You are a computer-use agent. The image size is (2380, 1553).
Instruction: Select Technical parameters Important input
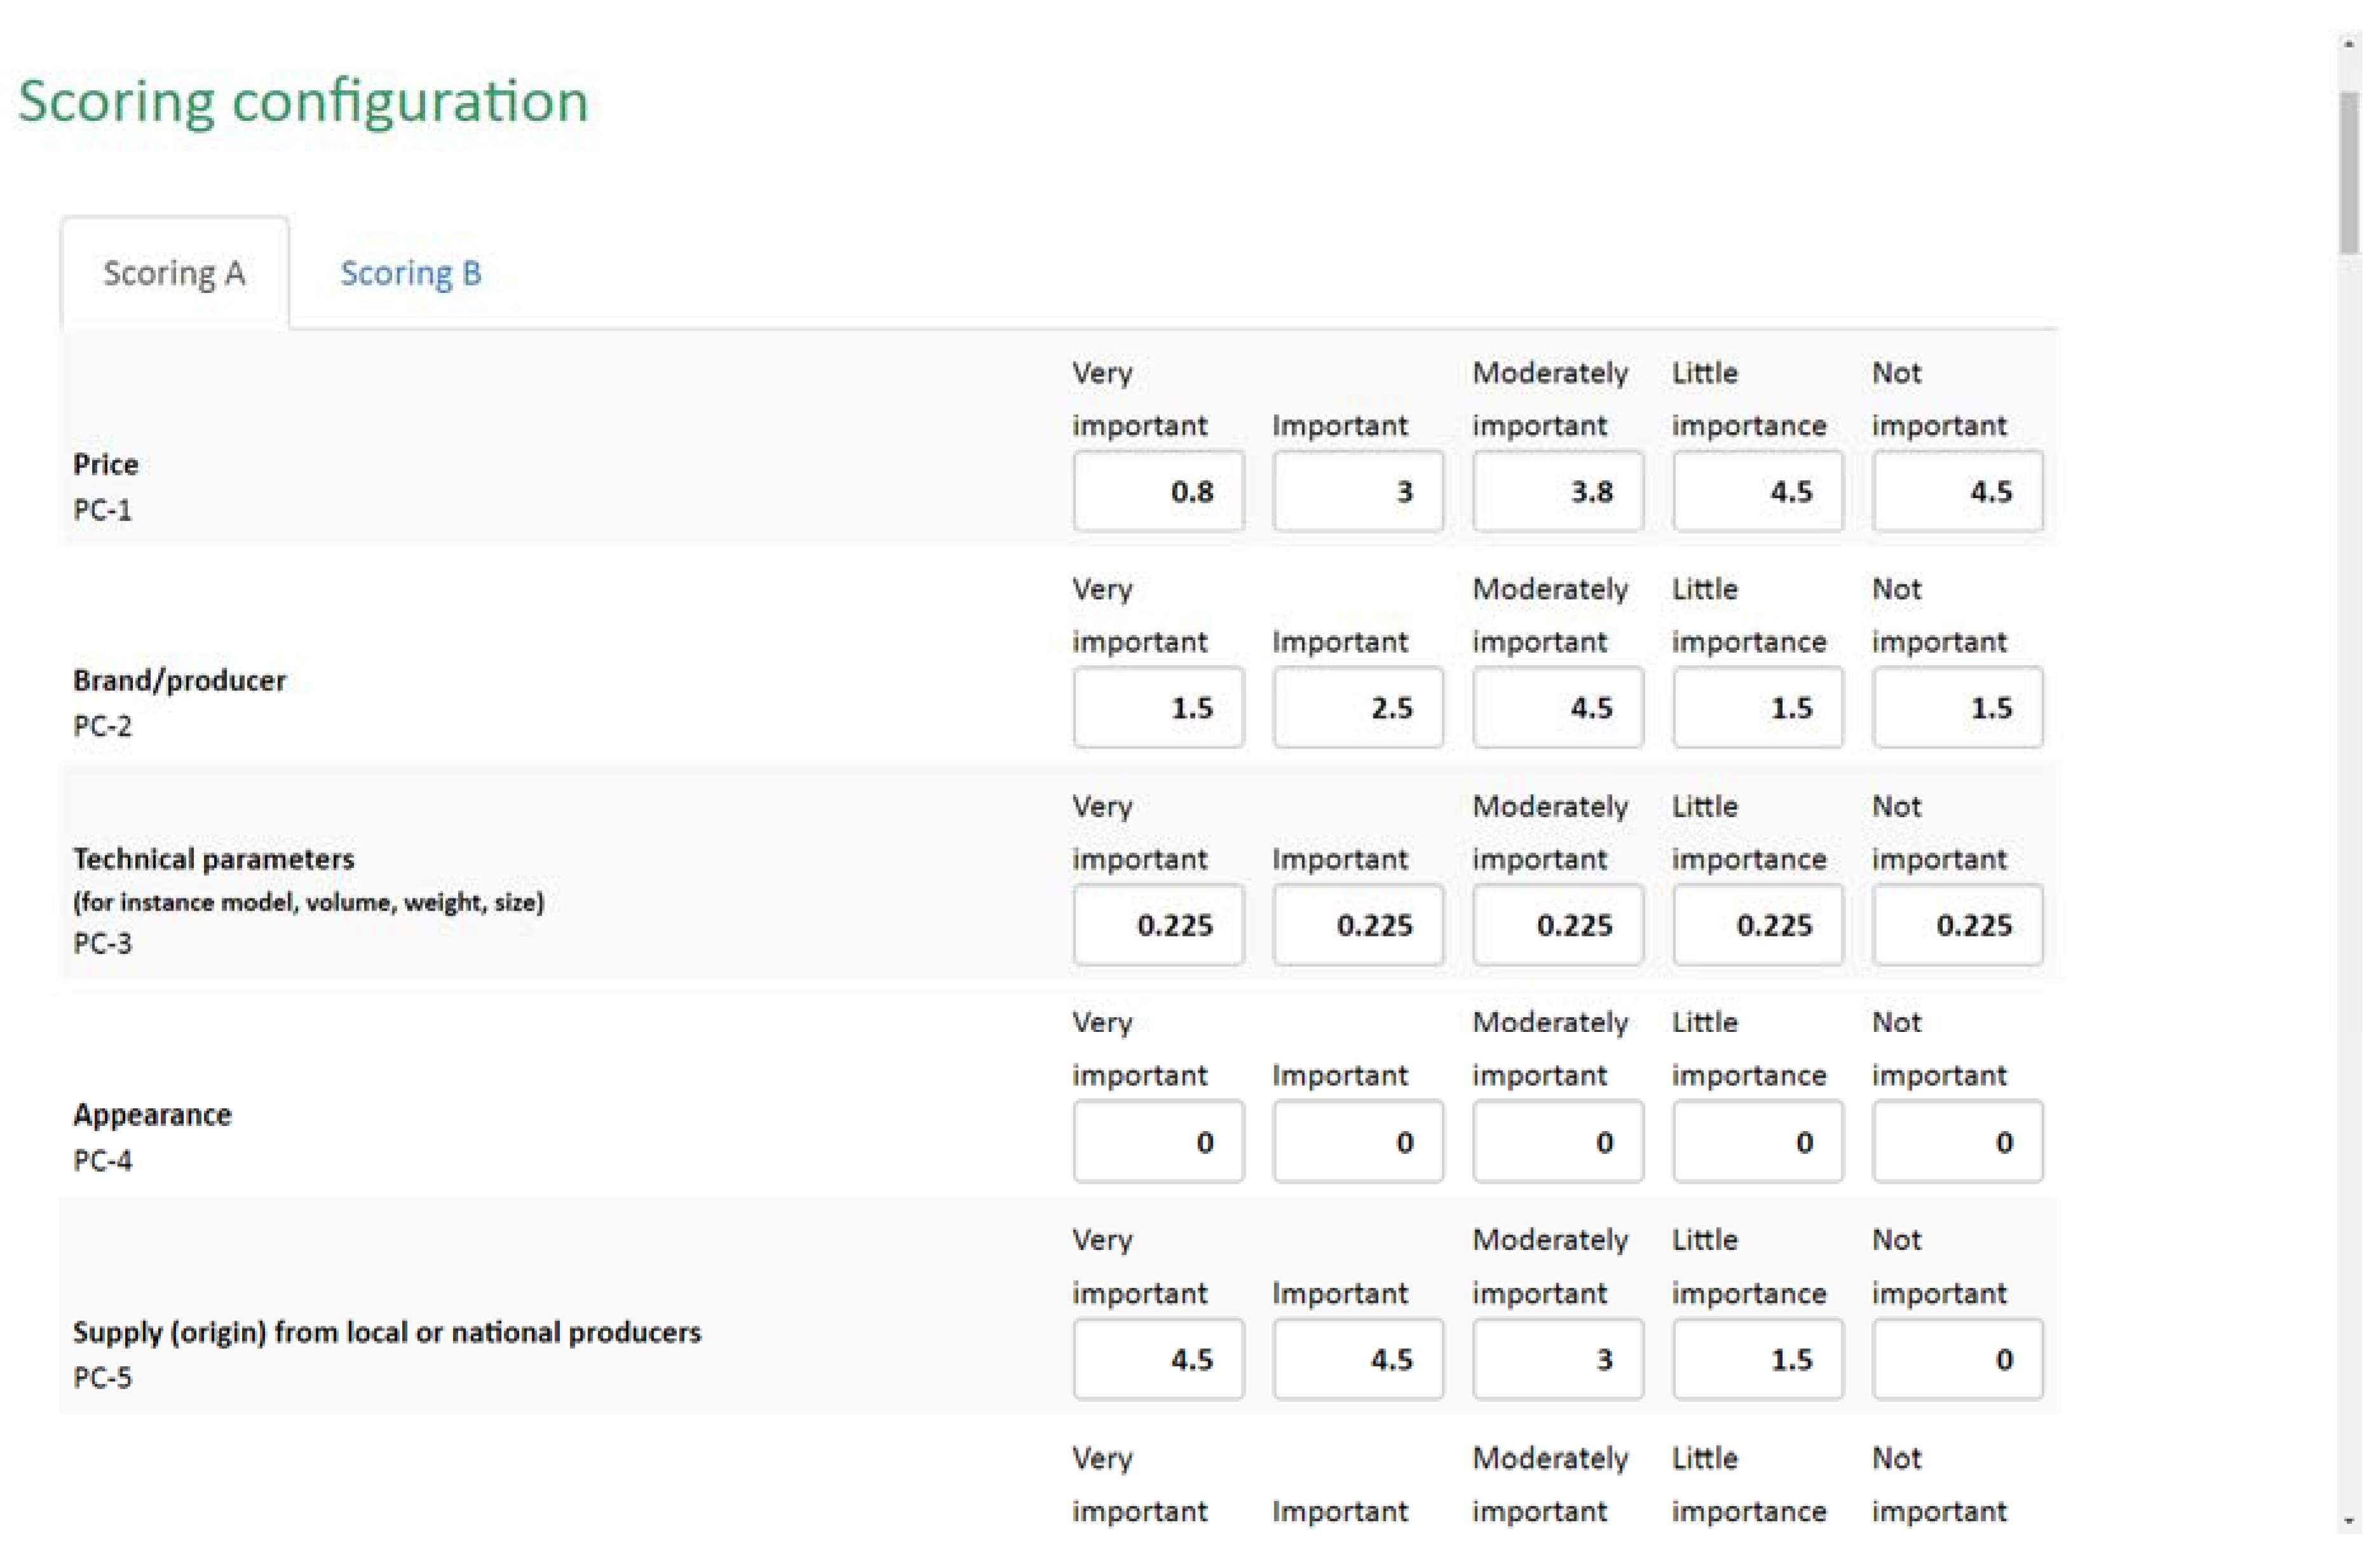1358,925
